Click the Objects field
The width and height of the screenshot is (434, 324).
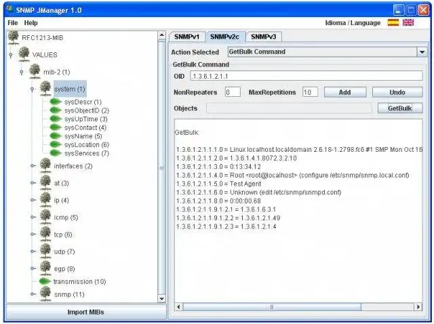(x=289, y=108)
